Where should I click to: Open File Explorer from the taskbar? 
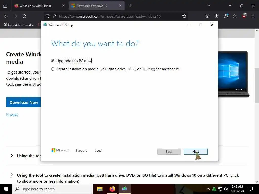click(100, 189)
